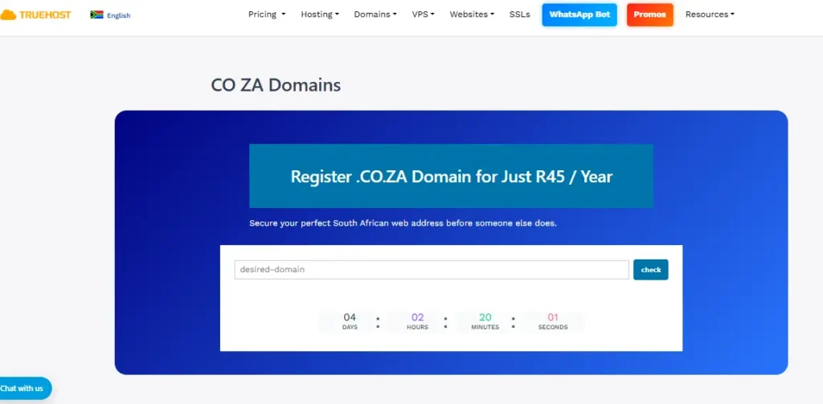Viewport: 823px width, 404px height.
Task: Expand the Websites dropdown menu
Action: click(x=472, y=14)
